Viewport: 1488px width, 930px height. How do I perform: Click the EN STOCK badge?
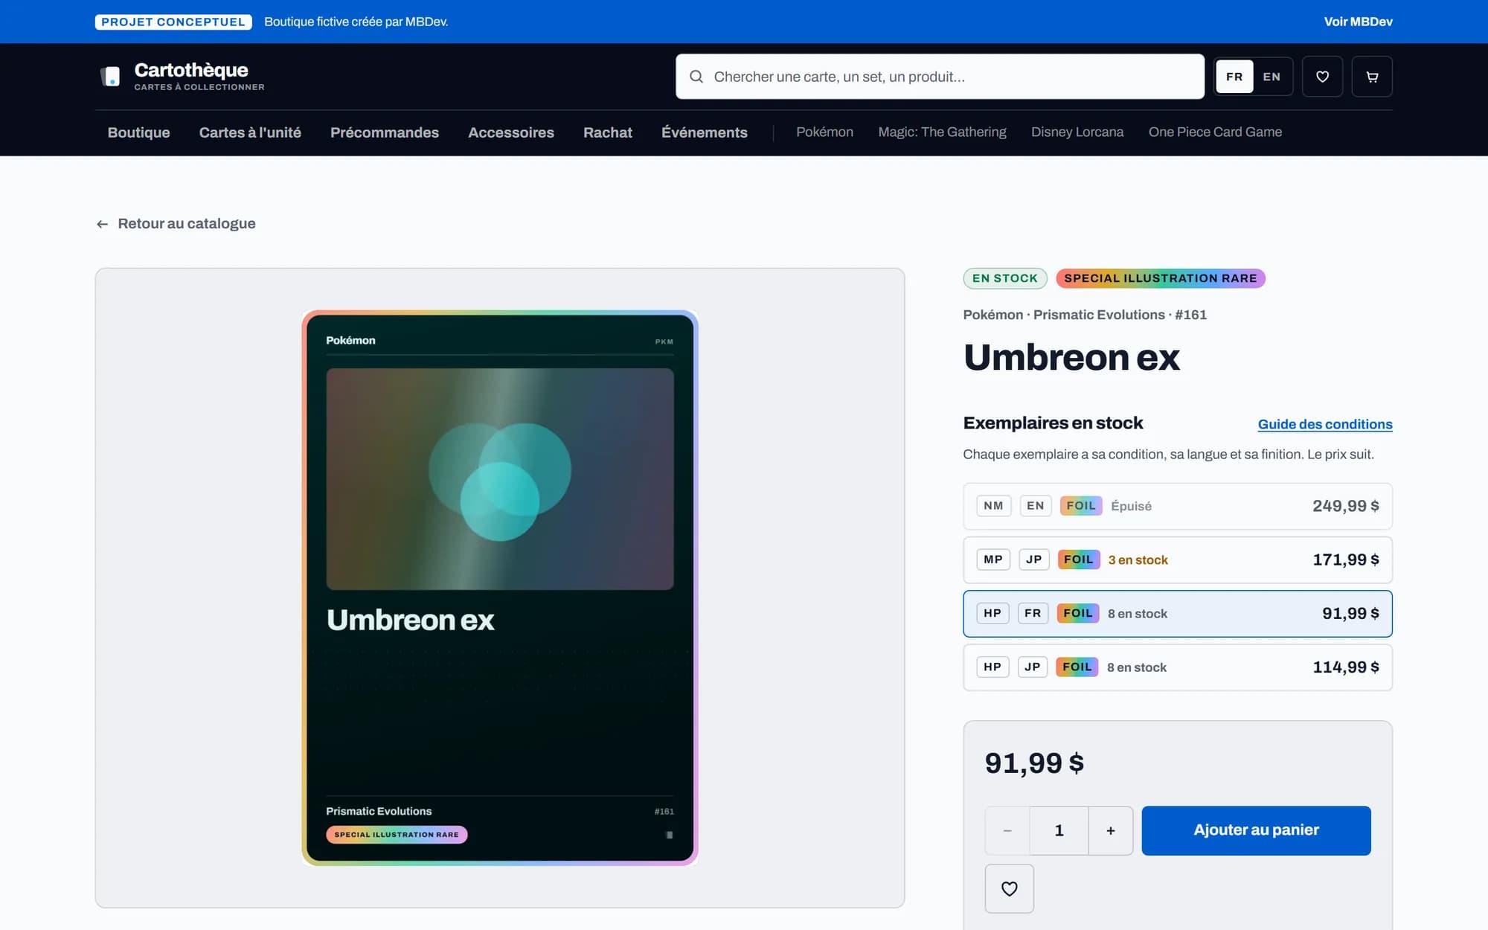[x=1005, y=278]
